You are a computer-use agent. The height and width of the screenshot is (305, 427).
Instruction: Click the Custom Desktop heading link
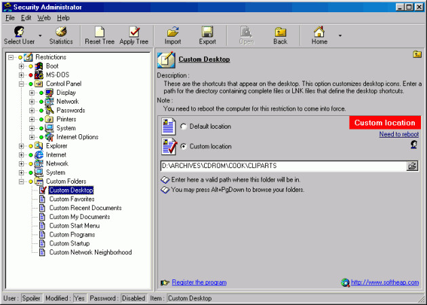204,60
